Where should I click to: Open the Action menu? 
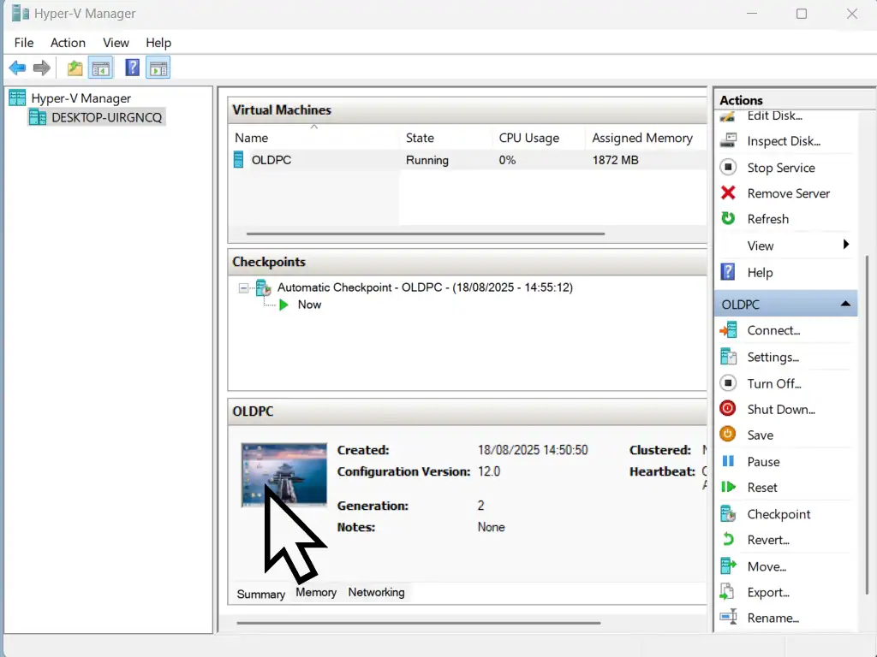point(68,42)
